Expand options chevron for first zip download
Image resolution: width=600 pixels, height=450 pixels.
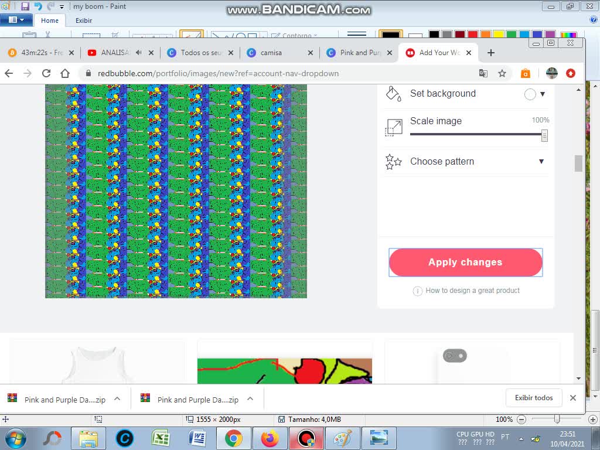(x=117, y=398)
